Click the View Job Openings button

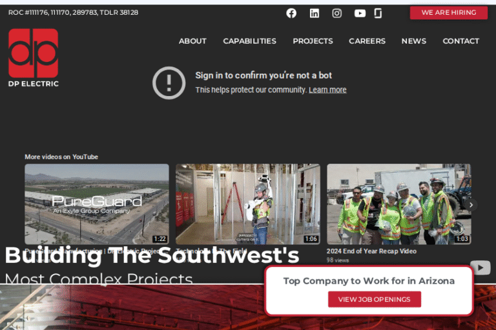pos(374,299)
